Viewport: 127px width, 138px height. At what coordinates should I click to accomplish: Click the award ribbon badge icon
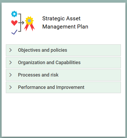click(29, 24)
